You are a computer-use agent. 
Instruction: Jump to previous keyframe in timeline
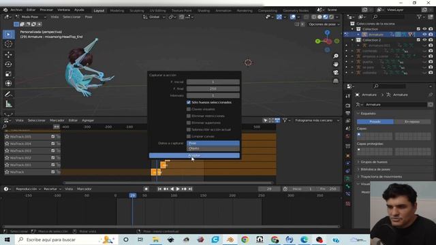(166, 189)
